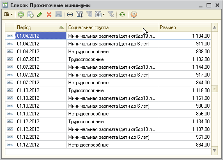
Task: Click record icon of row with size 1 161,00
Action: click(x=10, y=98)
